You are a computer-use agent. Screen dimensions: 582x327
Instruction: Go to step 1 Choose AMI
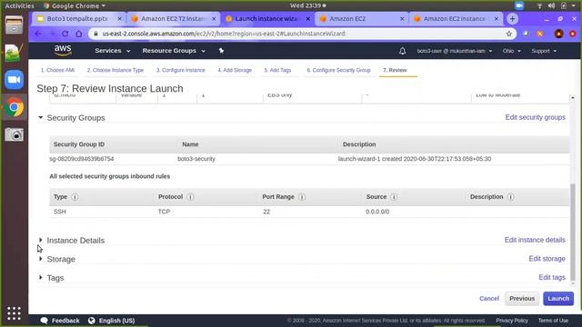click(57, 70)
